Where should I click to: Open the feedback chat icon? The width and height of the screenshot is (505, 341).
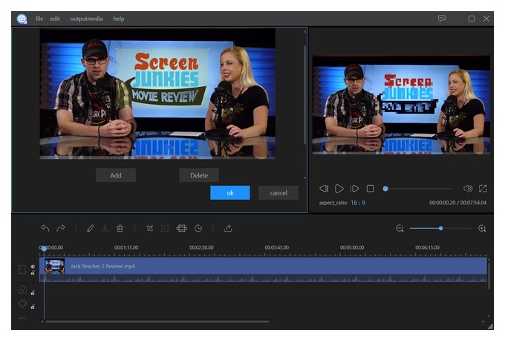pyautogui.click(x=442, y=19)
